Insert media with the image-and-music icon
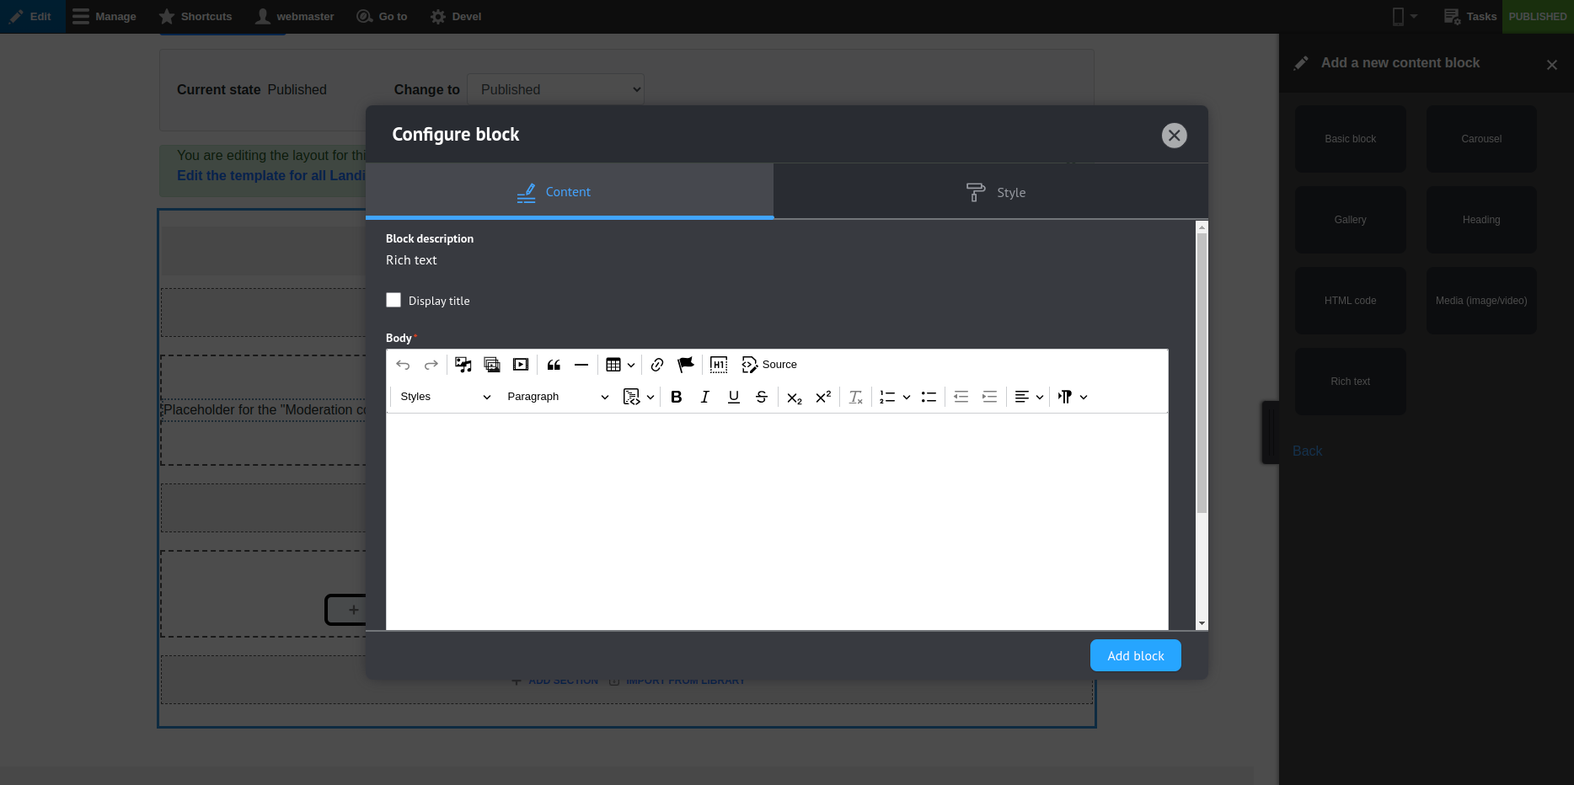Viewport: 1574px width, 785px height. tap(463, 365)
